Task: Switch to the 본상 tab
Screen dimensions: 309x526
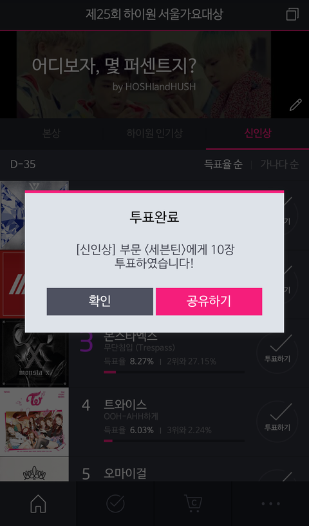Action: (x=51, y=133)
